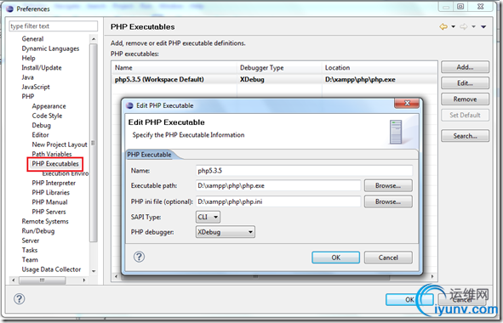Click the Location column header
The image size is (503, 323).
click(380, 68)
